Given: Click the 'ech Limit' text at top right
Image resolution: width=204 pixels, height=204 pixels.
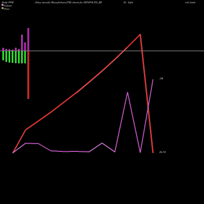Looking at the screenshot, I should (x=190, y=2).
